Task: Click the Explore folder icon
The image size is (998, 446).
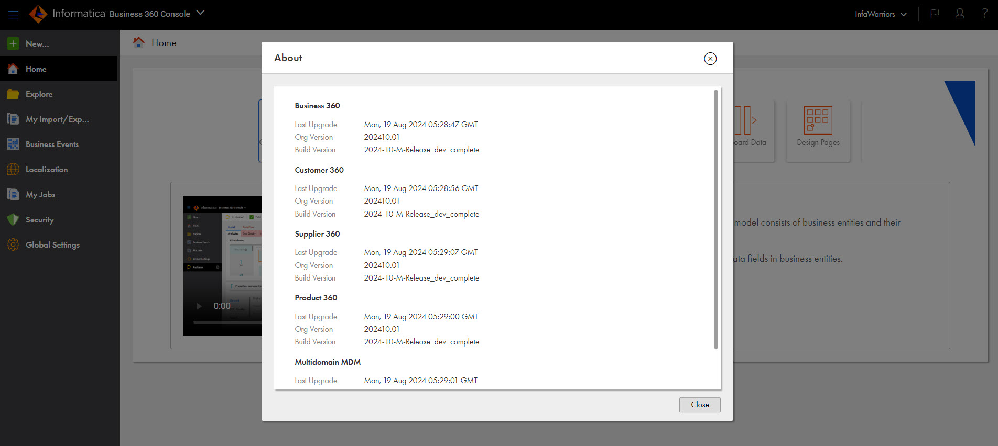Action: 13,94
